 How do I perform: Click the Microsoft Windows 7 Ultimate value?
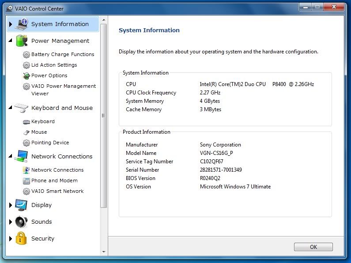point(235,187)
